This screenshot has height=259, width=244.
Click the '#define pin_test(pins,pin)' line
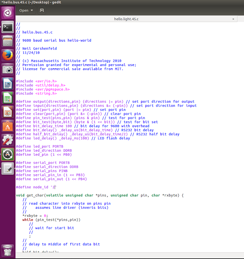[x=81, y=118]
